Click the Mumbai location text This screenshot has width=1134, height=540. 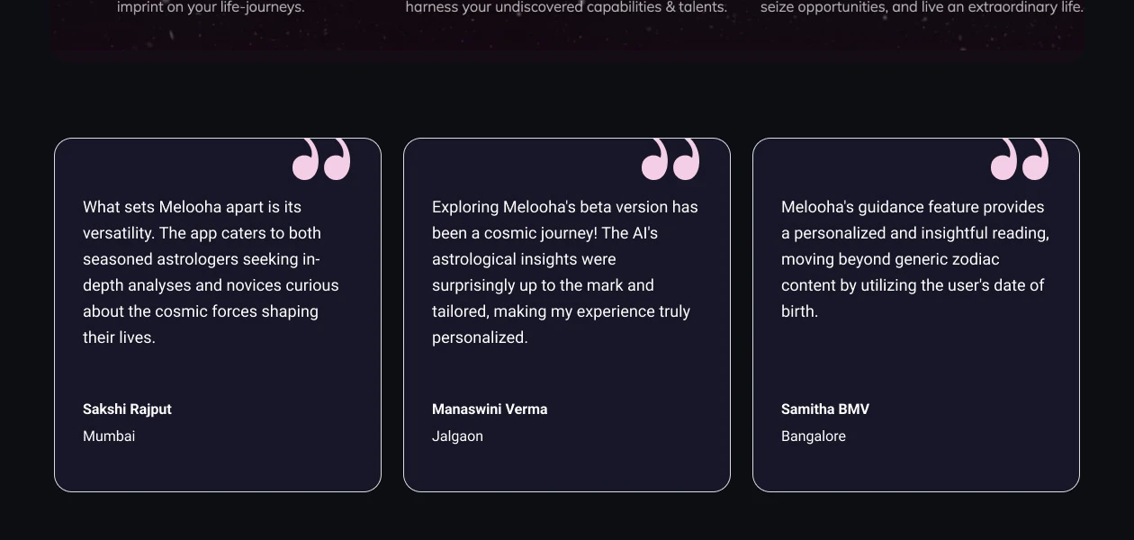pos(109,436)
